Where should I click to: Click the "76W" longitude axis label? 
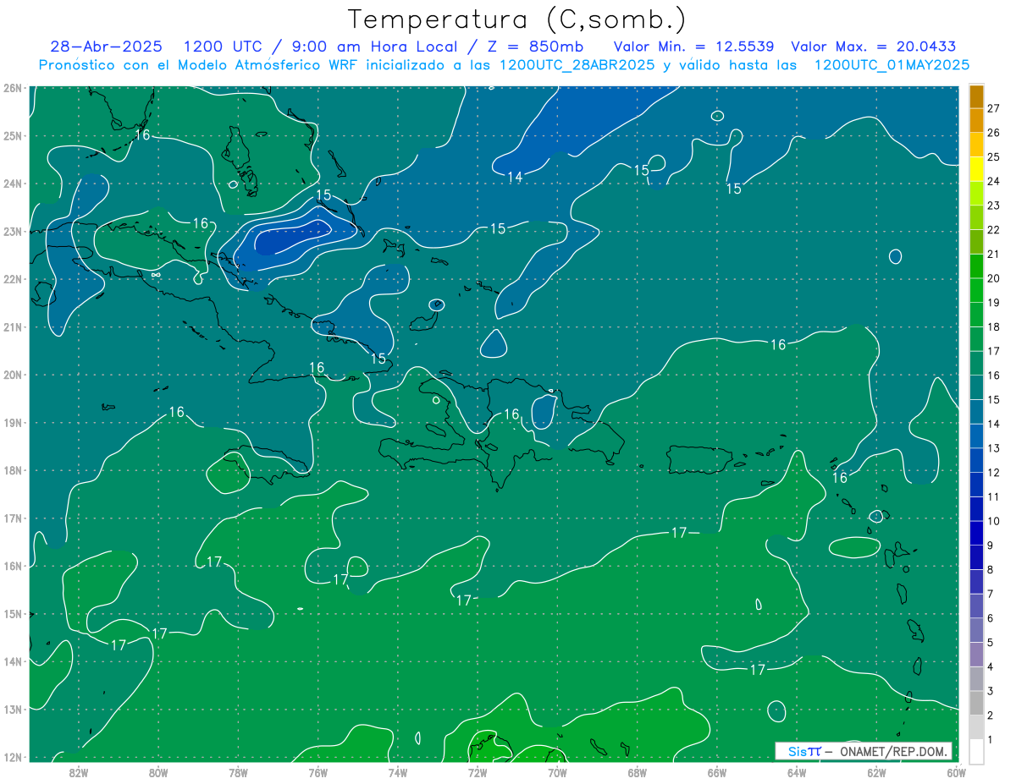318,771
